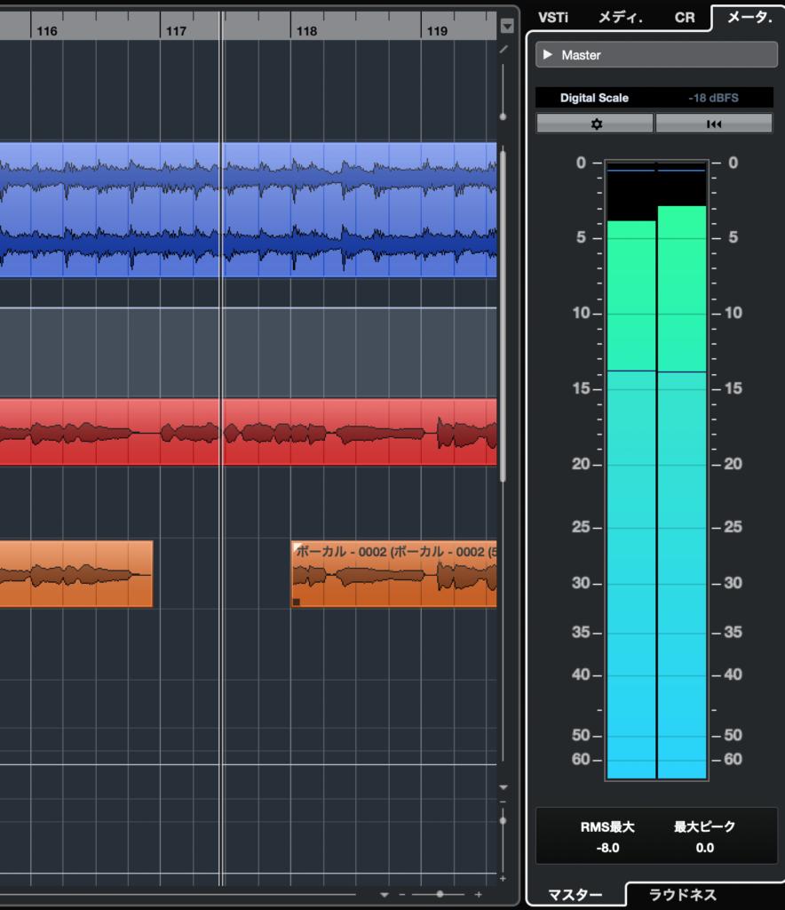Image resolution: width=785 pixels, height=910 pixels.
Task: Click the diagonal line icon below the ruler menu
Action: click(x=504, y=49)
